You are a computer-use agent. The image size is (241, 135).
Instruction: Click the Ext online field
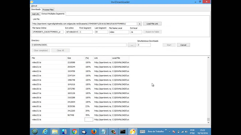(72, 32)
